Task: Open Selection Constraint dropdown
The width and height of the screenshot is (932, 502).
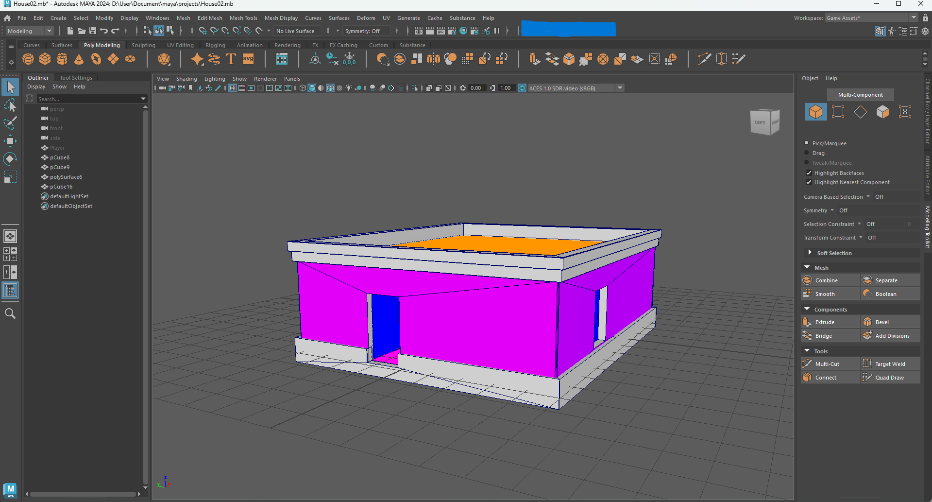Action: pyautogui.click(x=859, y=224)
